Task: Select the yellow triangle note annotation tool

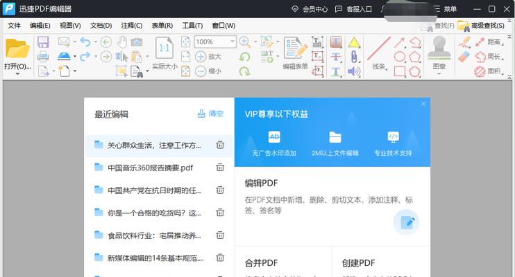Action: tap(354, 42)
